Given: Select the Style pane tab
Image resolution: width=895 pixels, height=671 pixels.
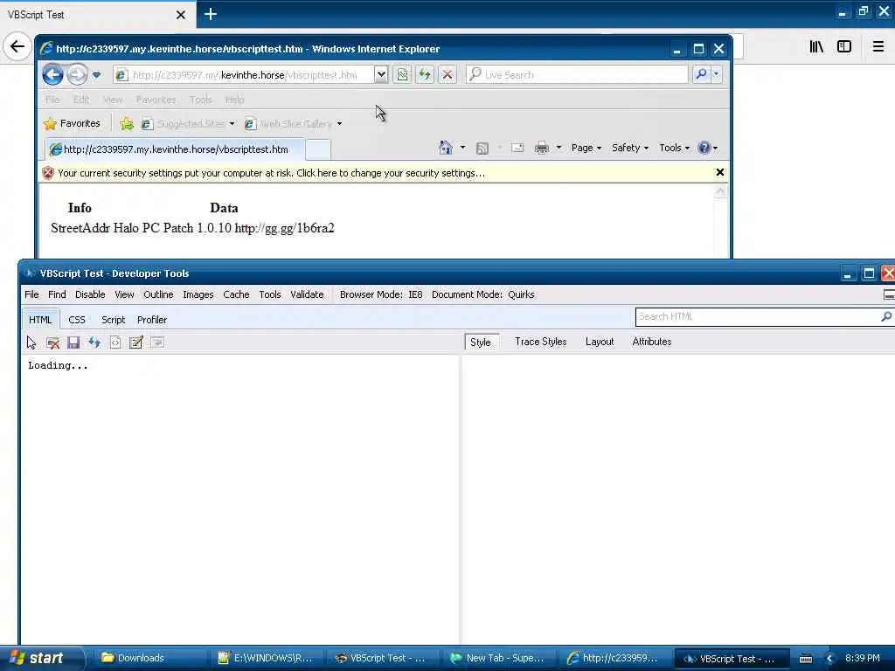Looking at the screenshot, I should click(481, 342).
